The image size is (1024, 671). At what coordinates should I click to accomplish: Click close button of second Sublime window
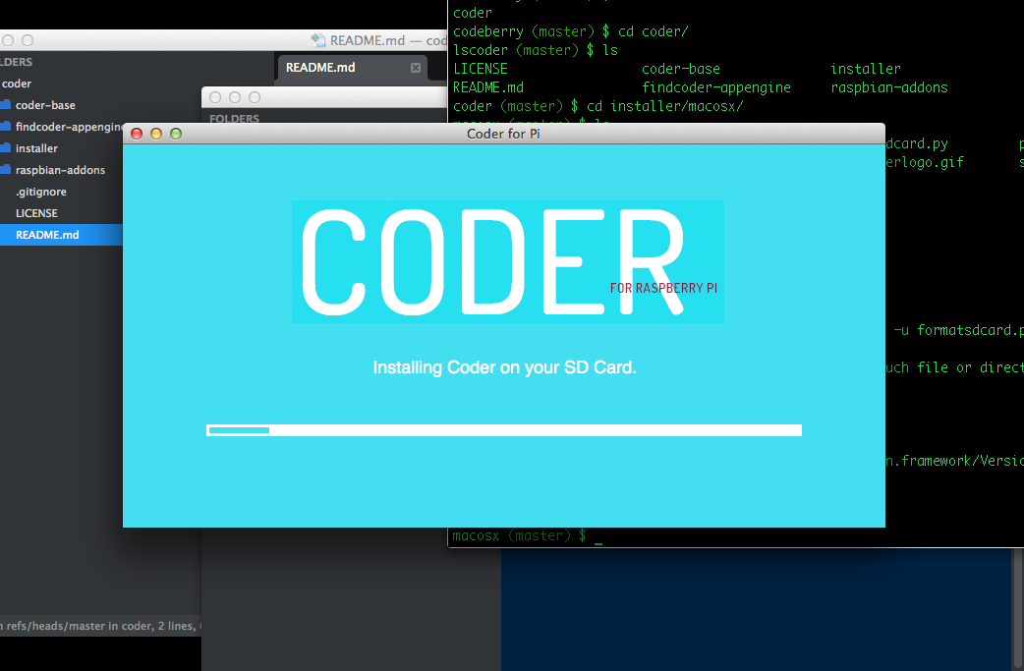click(x=215, y=97)
